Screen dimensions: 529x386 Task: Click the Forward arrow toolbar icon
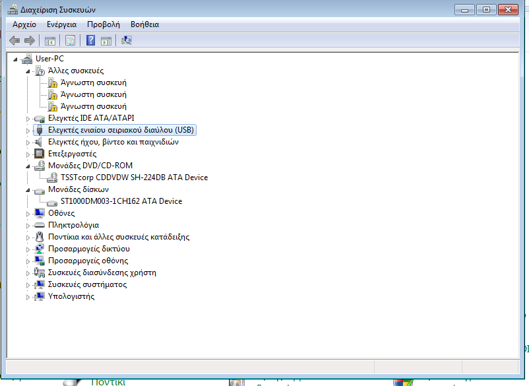click(x=30, y=41)
